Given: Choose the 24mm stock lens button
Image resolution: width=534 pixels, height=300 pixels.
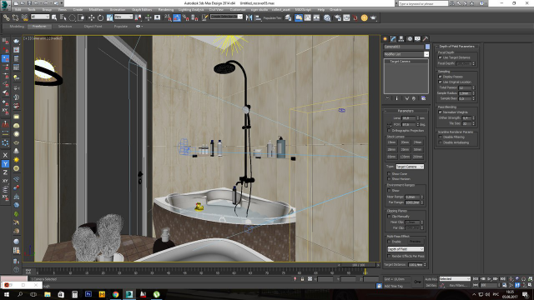Looking at the screenshot, I should coord(417,142).
